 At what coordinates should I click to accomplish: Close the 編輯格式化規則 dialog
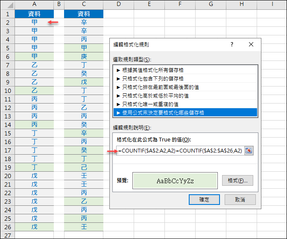click(251, 44)
